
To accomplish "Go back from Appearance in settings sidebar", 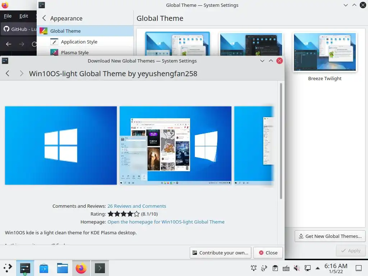I will tap(44, 18).
